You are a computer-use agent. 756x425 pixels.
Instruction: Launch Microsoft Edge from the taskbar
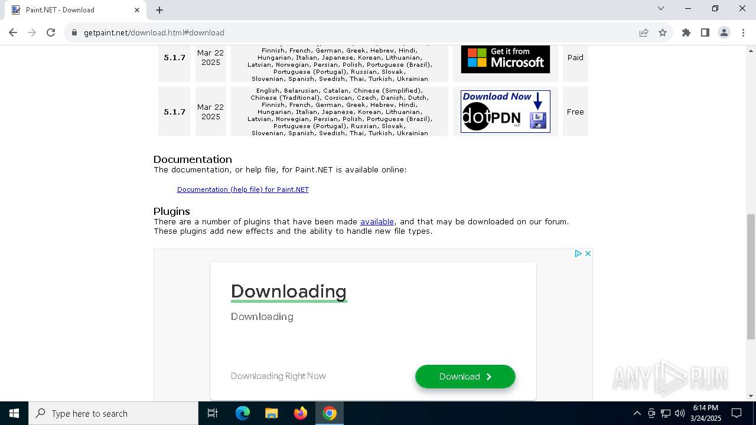click(243, 413)
